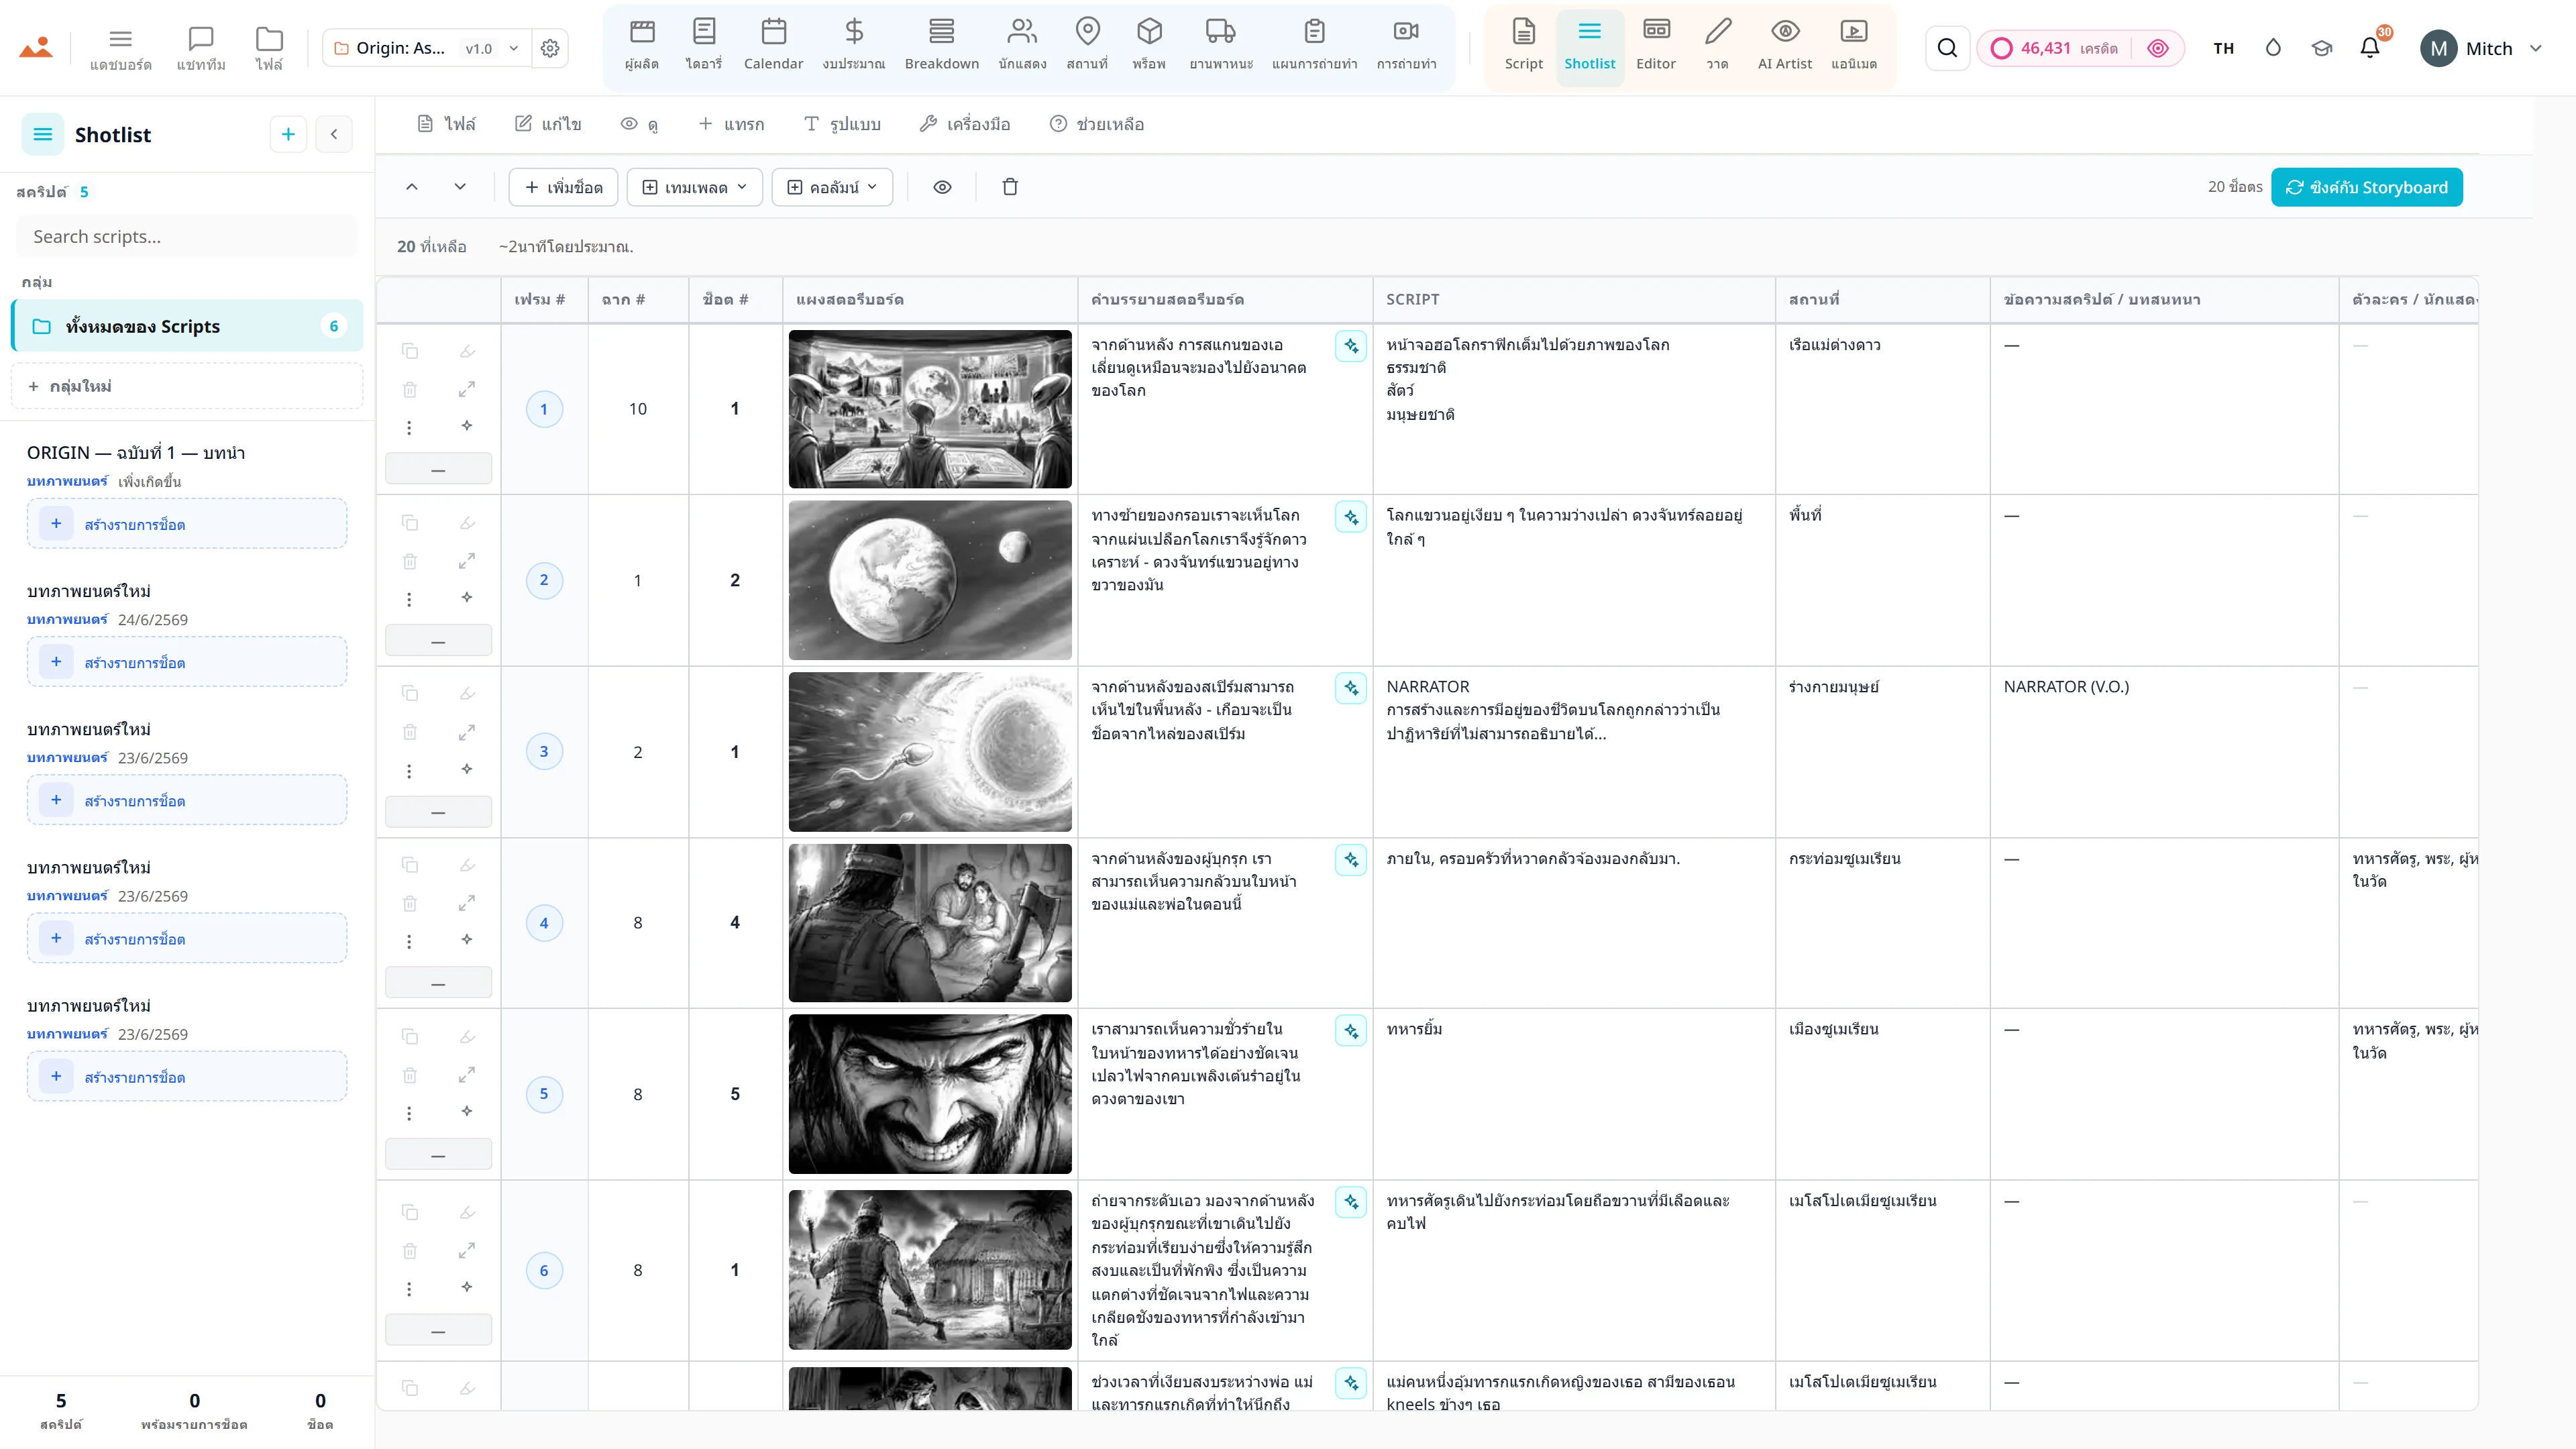The height and width of the screenshot is (1449, 2576).
Task: Open the Insert menu
Action: point(731,124)
